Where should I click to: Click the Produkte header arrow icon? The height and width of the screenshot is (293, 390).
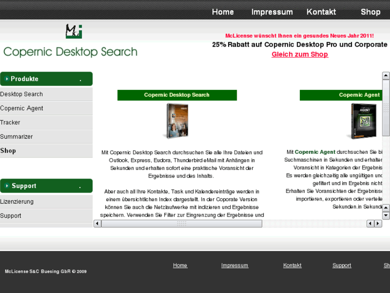click(7, 79)
